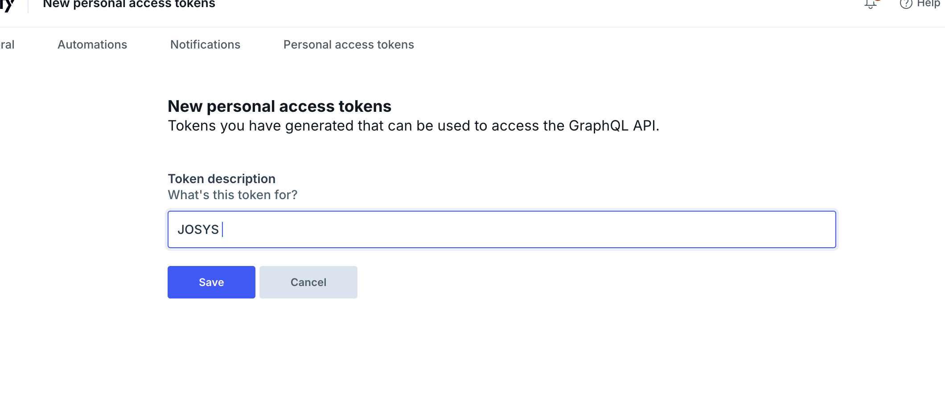Click the red badge on the bell
This screenshot has width=945, height=417.
(877, 1)
